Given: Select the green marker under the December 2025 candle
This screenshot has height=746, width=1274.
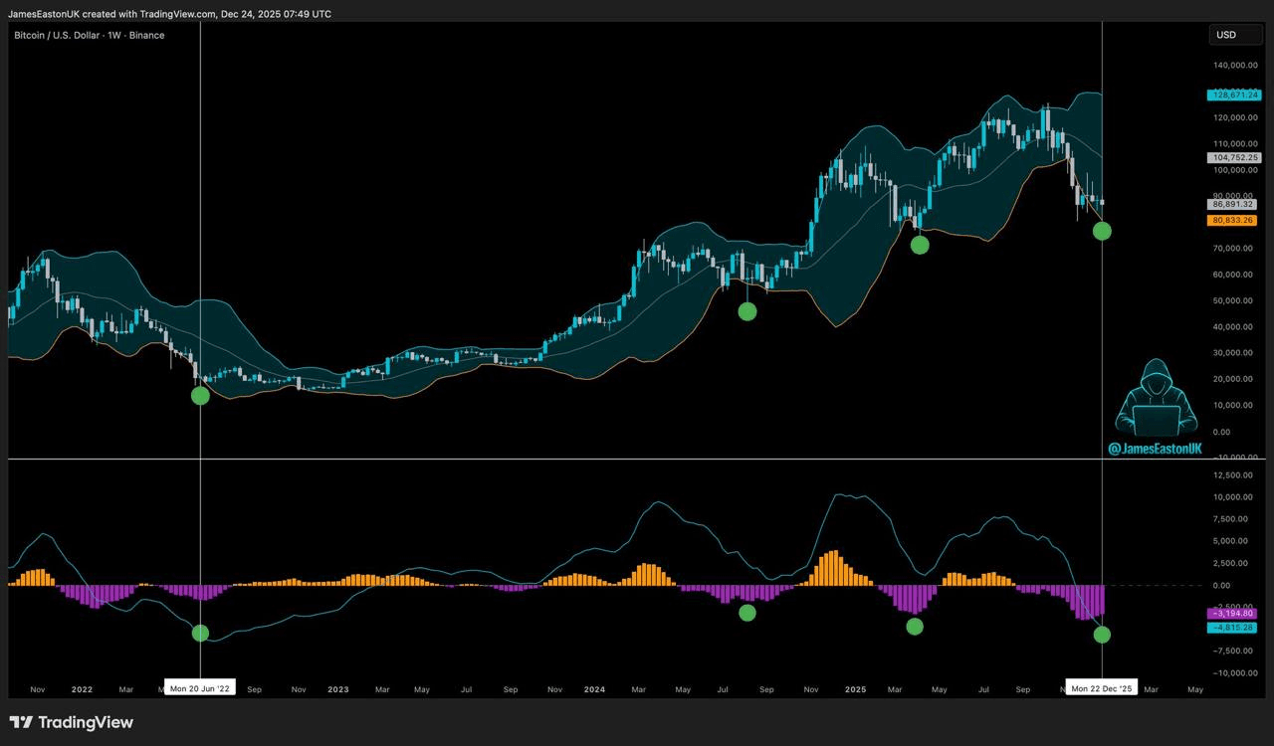Looking at the screenshot, I should click(1102, 231).
